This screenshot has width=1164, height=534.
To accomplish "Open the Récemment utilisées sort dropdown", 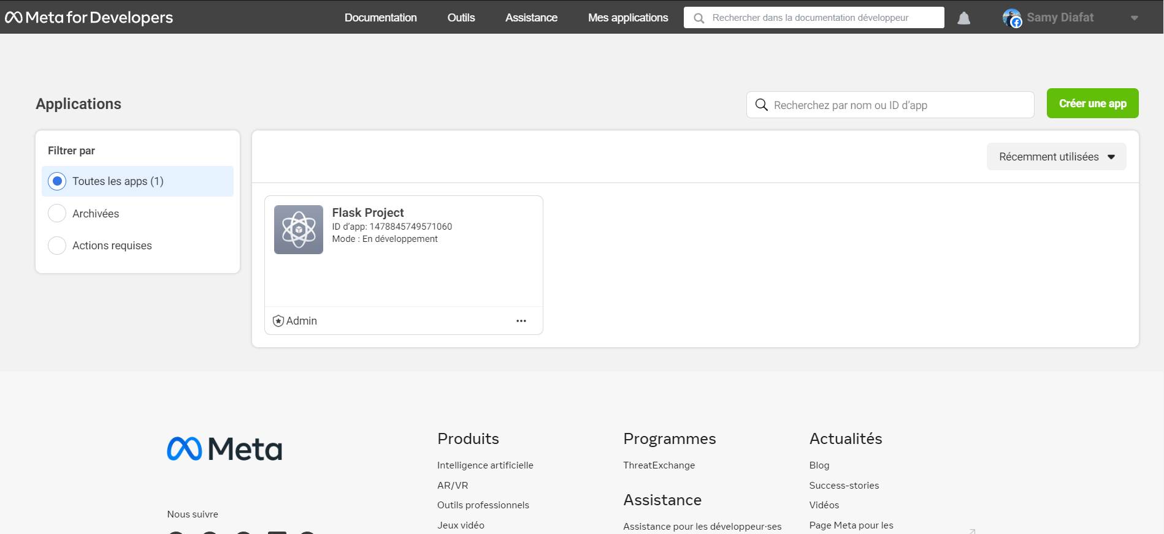I will coord(1056,157).
